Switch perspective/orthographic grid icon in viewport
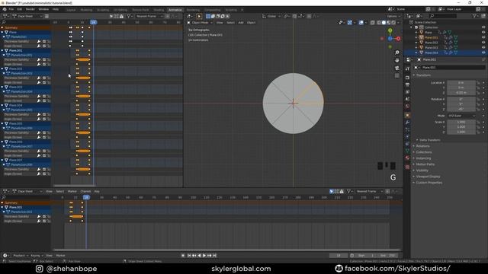This screenshot has width=488, height=274. point(396,76)
